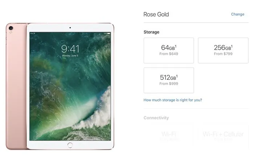Click the 'From $649' price text
This screenshot has height=162, width=254.
click(169, 54)
